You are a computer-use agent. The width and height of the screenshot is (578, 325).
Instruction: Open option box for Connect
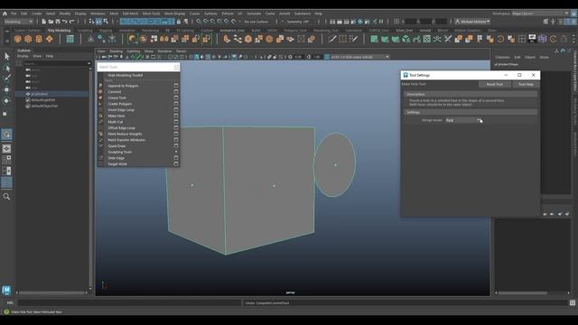point(176,92)
